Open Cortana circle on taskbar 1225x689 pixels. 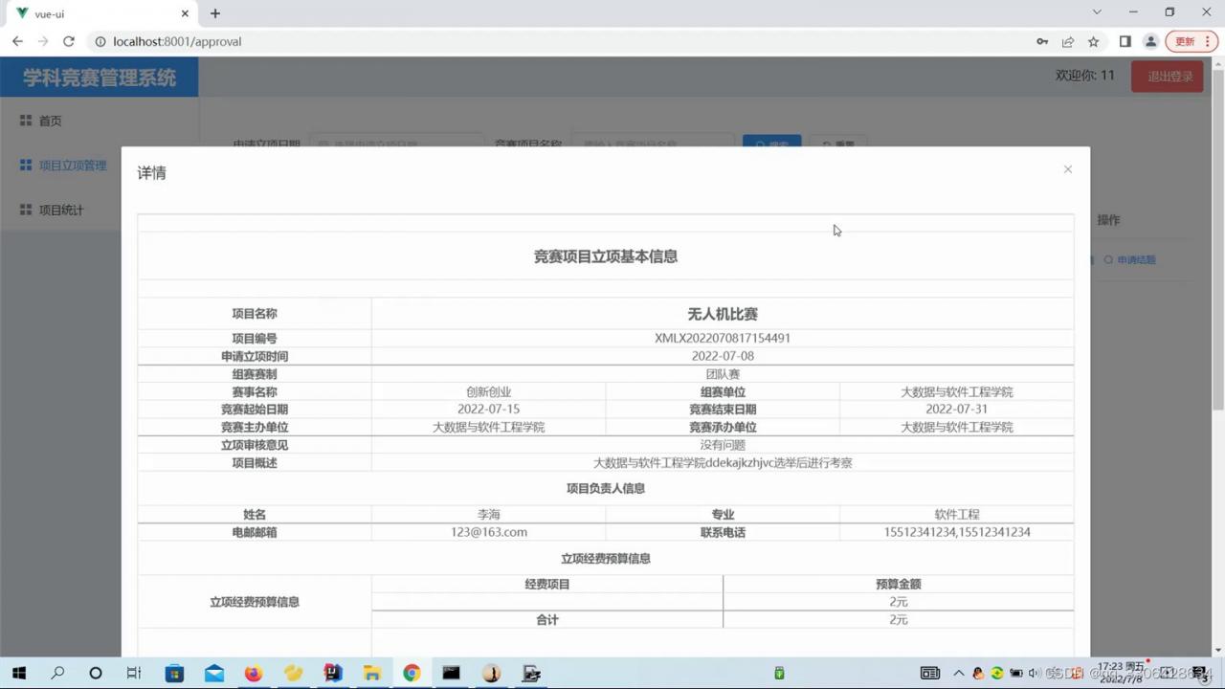coord(96,673)
